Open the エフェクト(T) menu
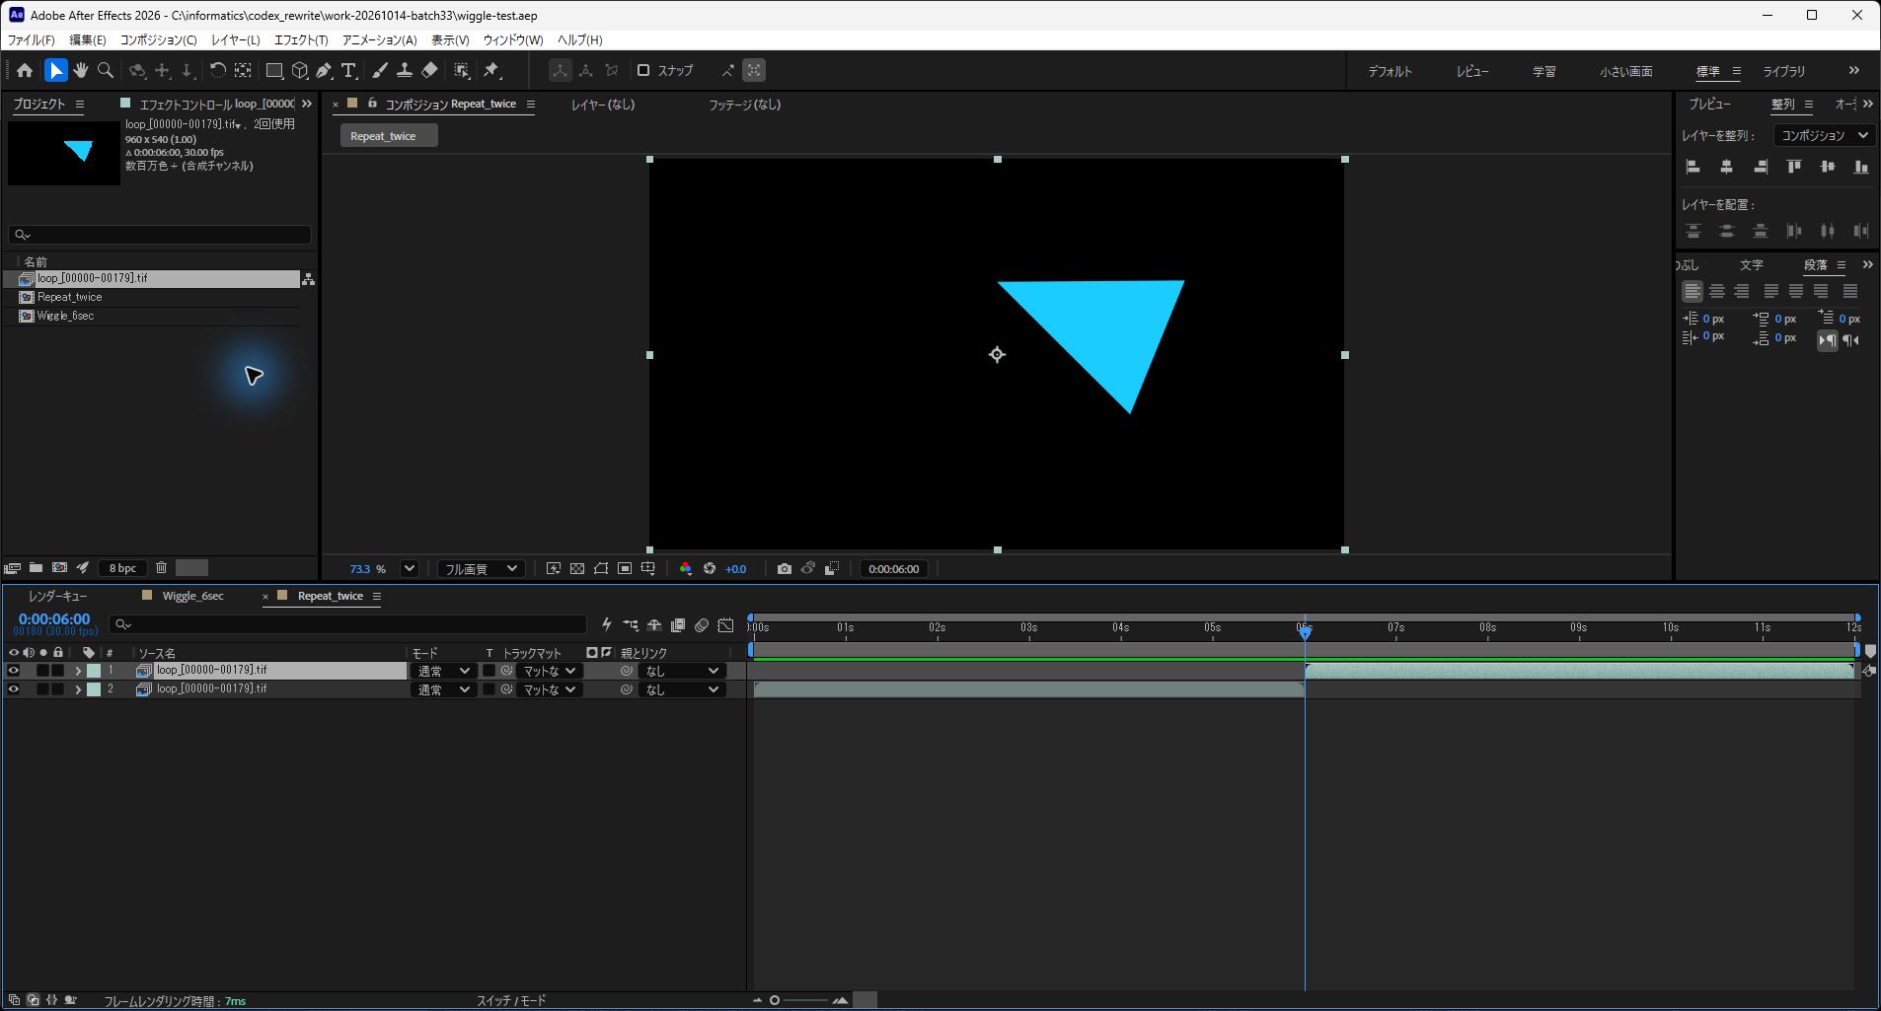The width and height of the screenshot is (1881, 1011). (301, 39)
